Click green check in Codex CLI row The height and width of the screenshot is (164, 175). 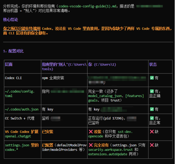152,78
